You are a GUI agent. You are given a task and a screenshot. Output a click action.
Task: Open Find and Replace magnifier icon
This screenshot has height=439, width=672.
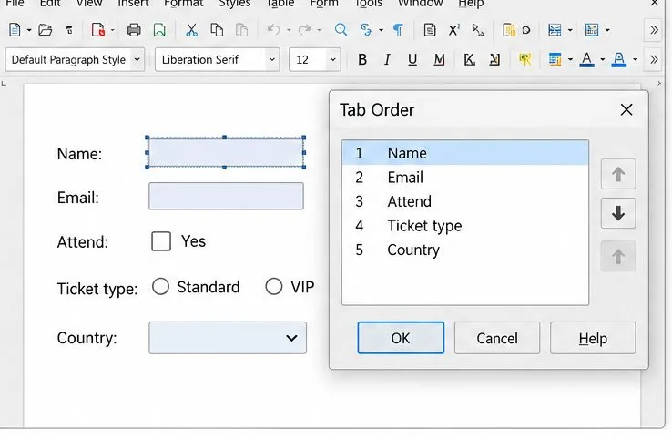341,30
